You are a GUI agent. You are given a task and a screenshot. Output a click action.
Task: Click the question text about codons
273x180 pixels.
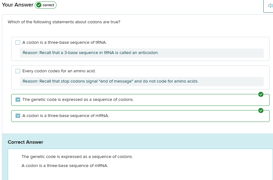(x=64, y=22)
